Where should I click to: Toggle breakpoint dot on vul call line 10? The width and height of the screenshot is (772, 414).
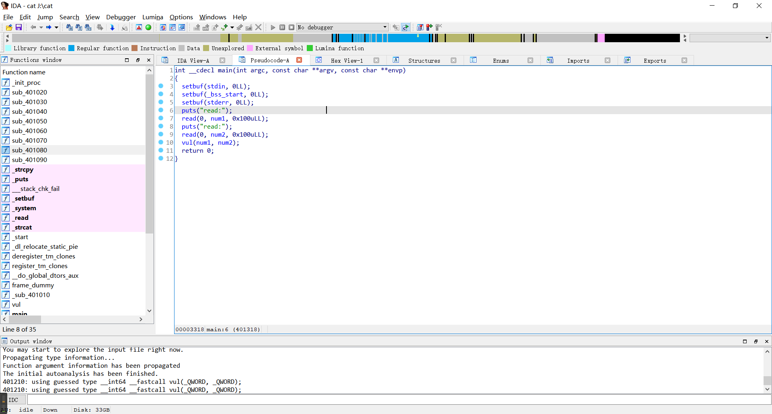pyautogui.click(x=161, y=142)
